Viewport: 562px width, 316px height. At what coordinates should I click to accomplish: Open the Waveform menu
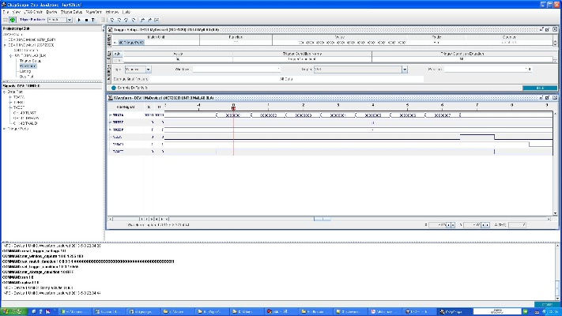[x=93, y=13]
